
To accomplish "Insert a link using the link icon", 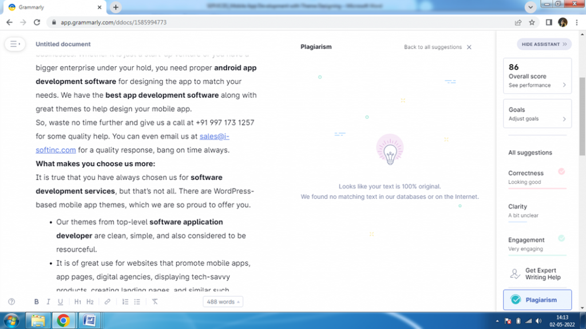I will tap(108, 302).
